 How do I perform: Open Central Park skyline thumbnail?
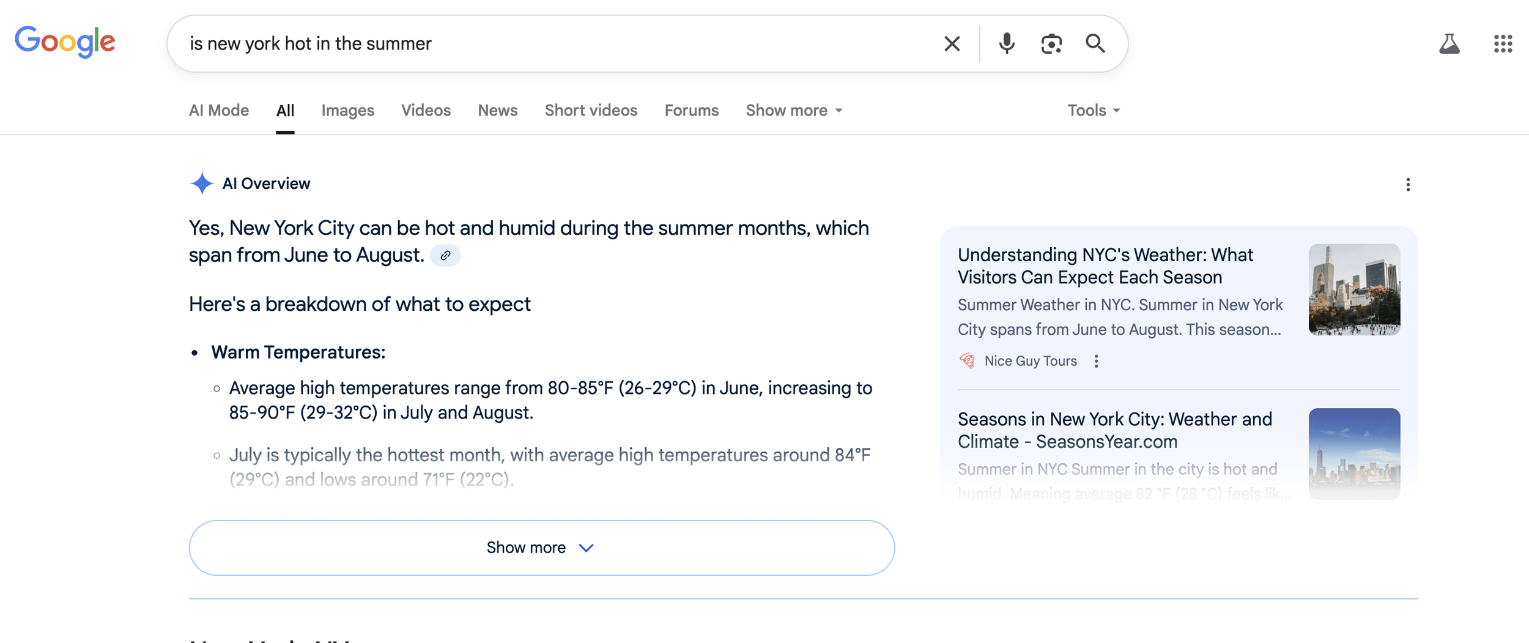1354,289
